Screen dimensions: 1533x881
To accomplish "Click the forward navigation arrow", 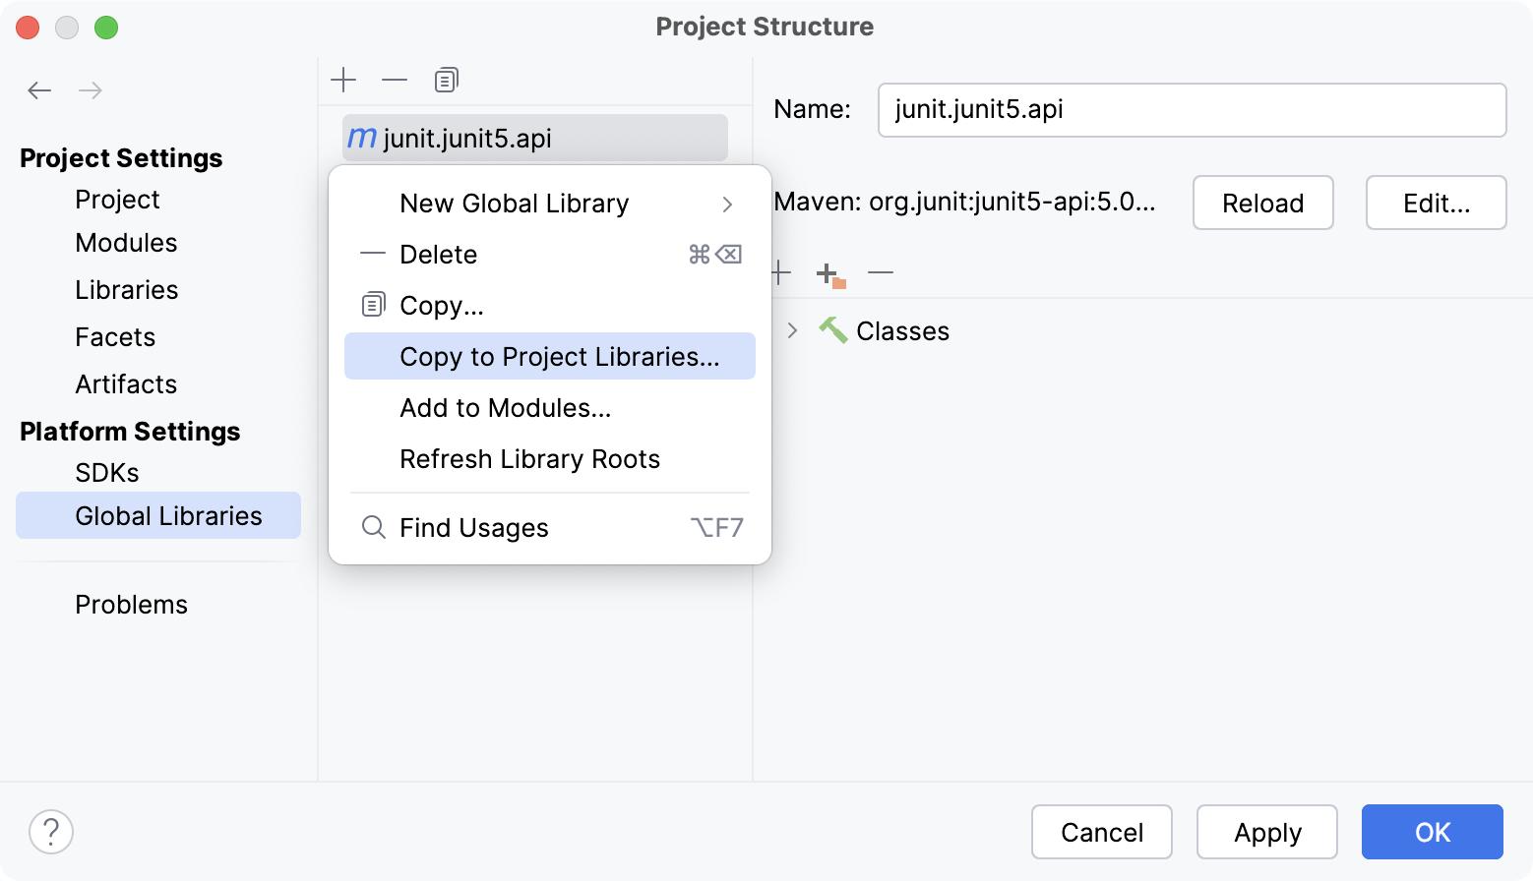I will tap(91, 89).
